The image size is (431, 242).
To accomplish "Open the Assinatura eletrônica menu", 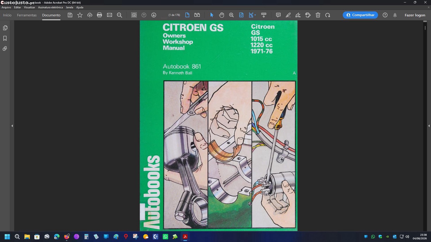I will pyautogui.click(x=50, y=7).
